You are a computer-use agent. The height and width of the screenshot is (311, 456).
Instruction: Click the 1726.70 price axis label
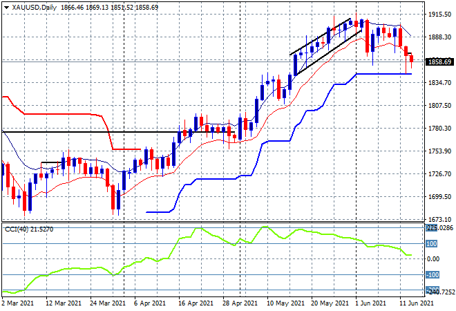point(439,173)
